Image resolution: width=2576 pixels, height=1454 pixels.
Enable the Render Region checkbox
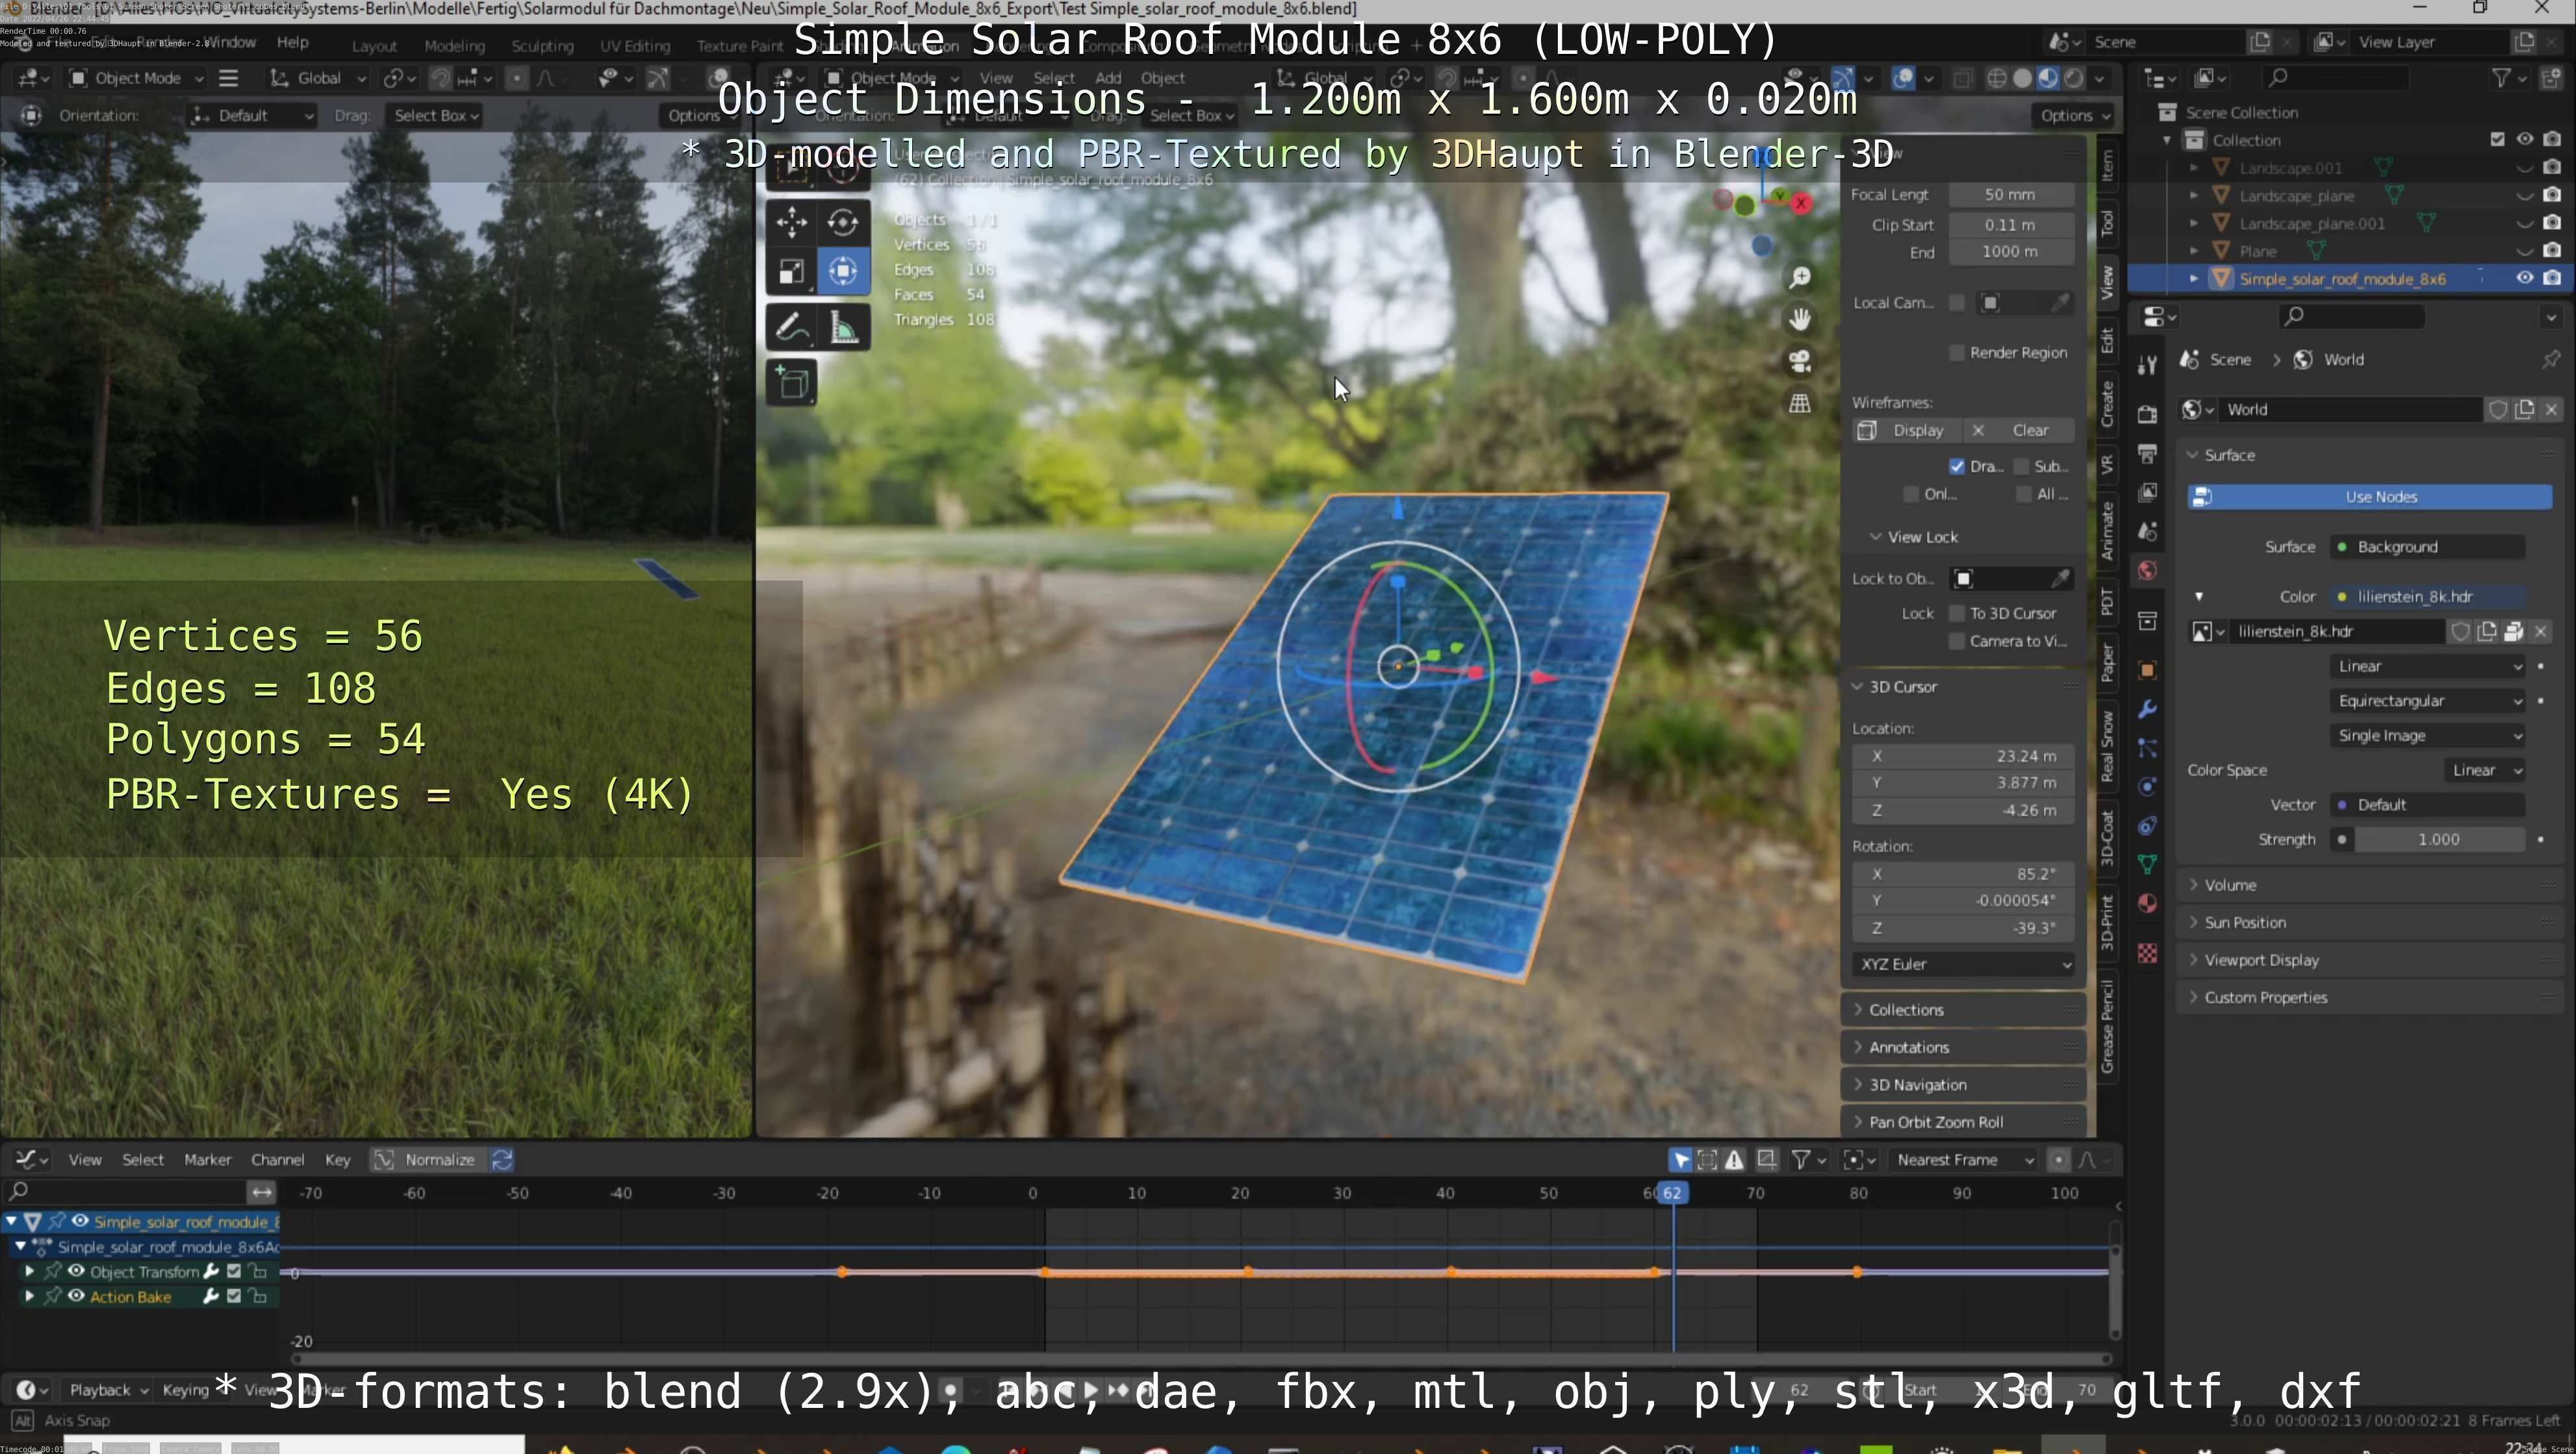click(x=1957, y=353)
